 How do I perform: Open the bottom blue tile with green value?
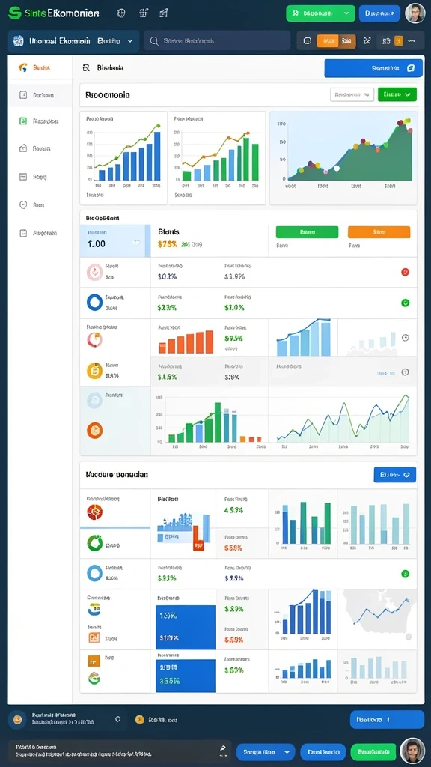[186, 676]
